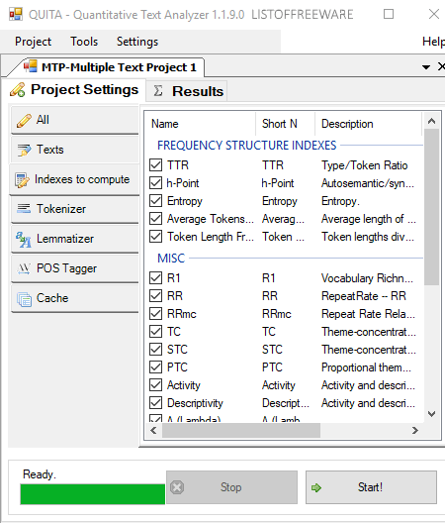Image resolution: width=445 pixels, height=523 pixels.
Task: Open the Tools menu
Action: coord(84,42)
